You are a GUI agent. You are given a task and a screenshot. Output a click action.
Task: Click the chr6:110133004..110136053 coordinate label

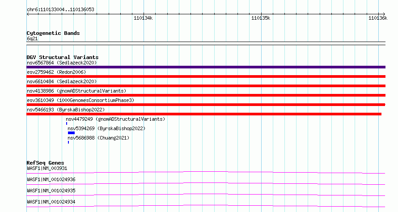point(60,10)
